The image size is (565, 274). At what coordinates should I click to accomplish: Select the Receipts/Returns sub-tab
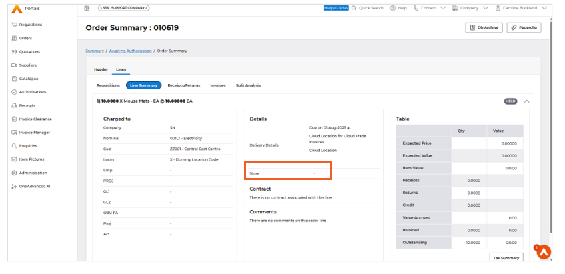pyautogui.click(x=183, y=86)
